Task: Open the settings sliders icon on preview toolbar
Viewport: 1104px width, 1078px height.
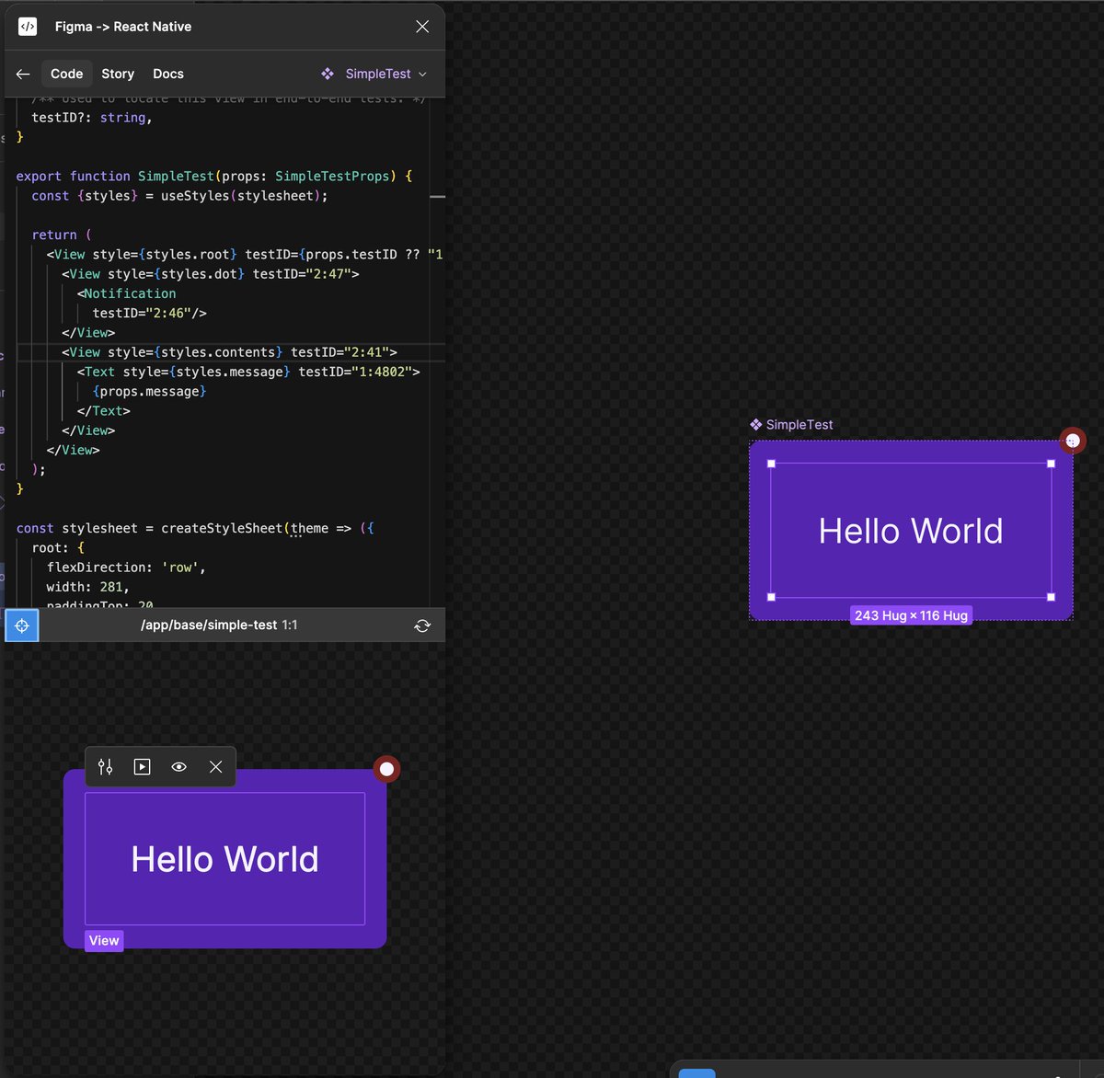Action: 106,767
